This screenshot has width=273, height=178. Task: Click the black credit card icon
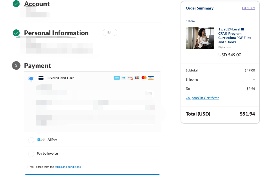(x=41, y=78)
